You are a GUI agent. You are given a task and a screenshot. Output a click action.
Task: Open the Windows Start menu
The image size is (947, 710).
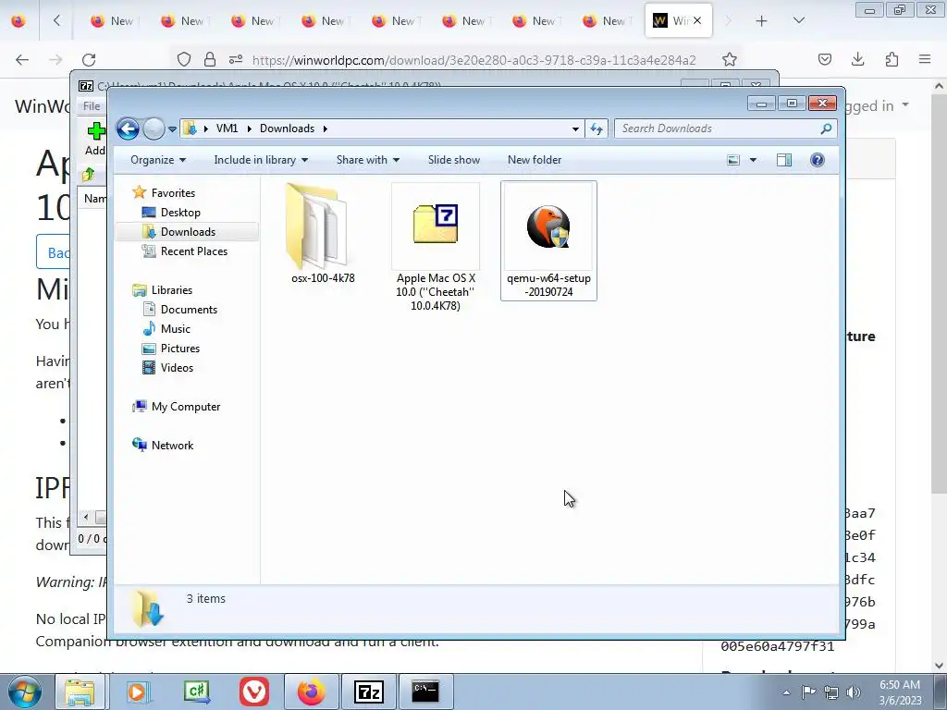pos(25,692)
